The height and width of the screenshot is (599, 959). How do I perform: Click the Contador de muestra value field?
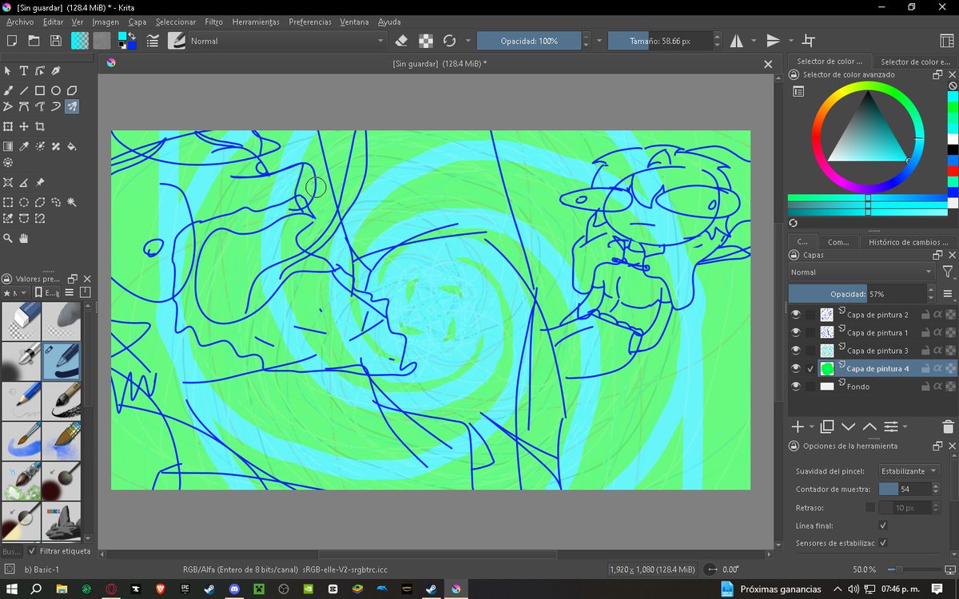click(904, 489)
